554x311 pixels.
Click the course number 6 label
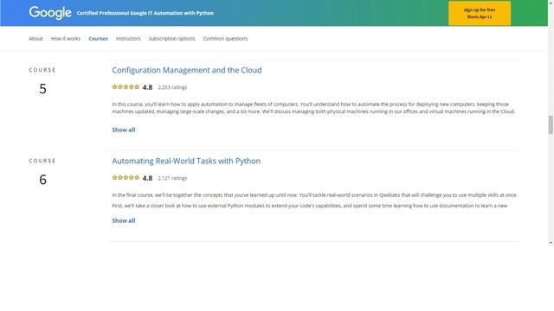[42, 180]
